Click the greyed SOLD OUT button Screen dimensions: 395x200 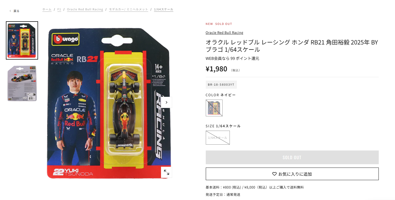292,157
